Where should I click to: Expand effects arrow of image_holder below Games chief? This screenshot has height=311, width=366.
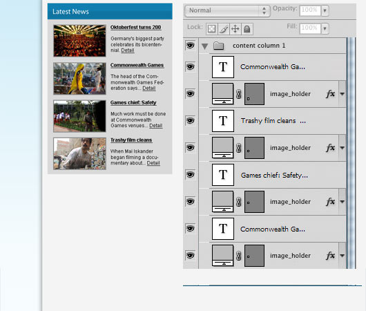click(x=343, y=202)
